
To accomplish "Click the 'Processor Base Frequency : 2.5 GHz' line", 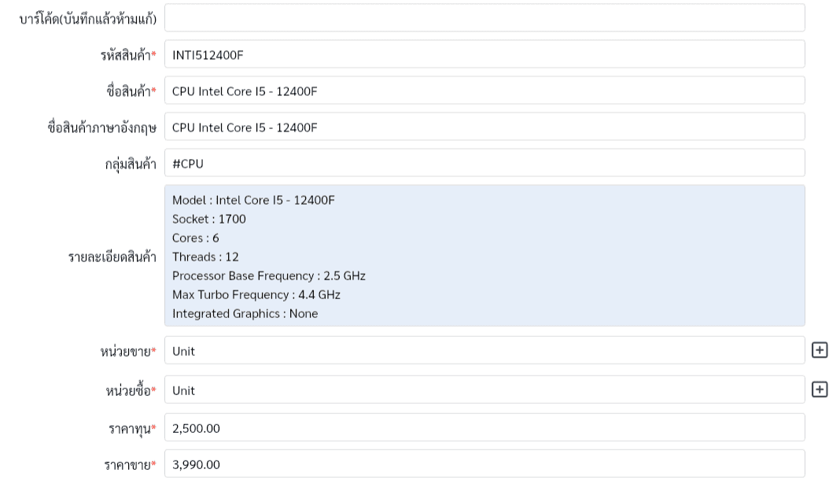I will [x=269, y=276].
